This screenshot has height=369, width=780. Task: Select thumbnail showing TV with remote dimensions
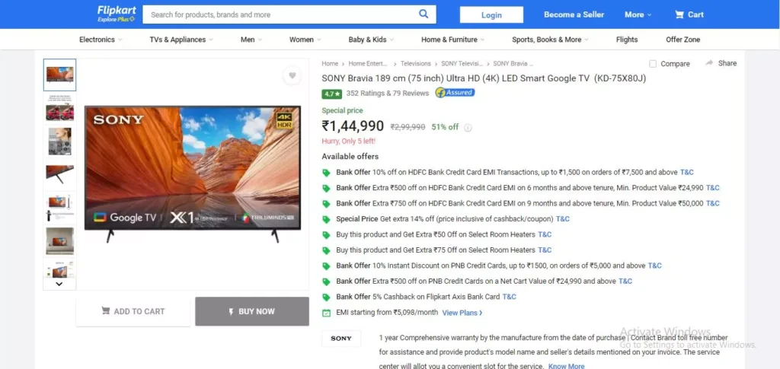pyautogui.click(x=59, y=208)
